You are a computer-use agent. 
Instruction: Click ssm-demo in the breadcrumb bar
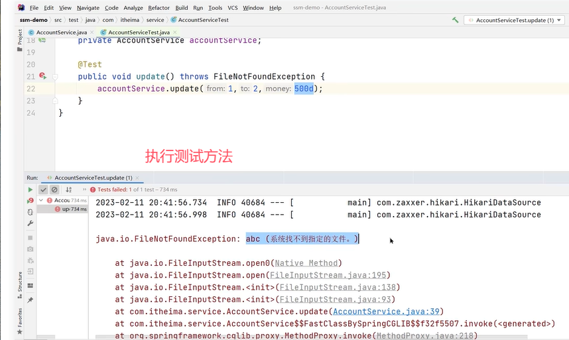[x=33, y=20]
